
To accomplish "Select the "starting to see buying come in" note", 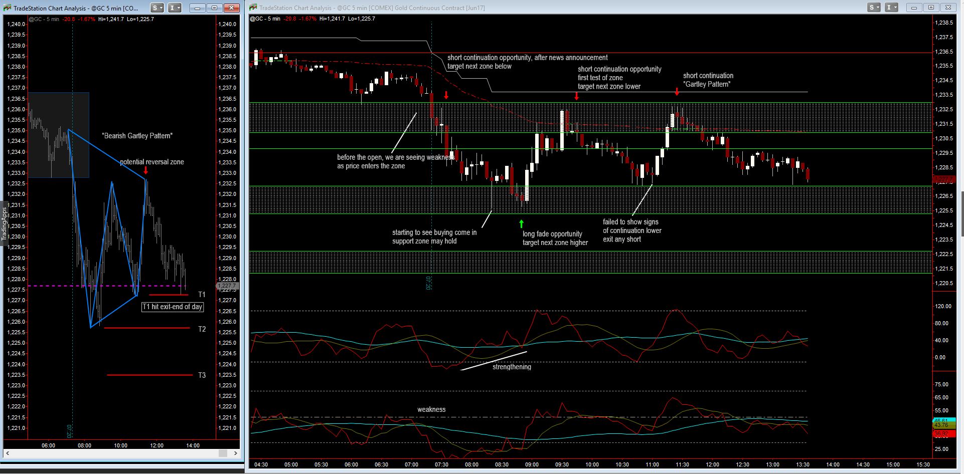I will [434, 236].
